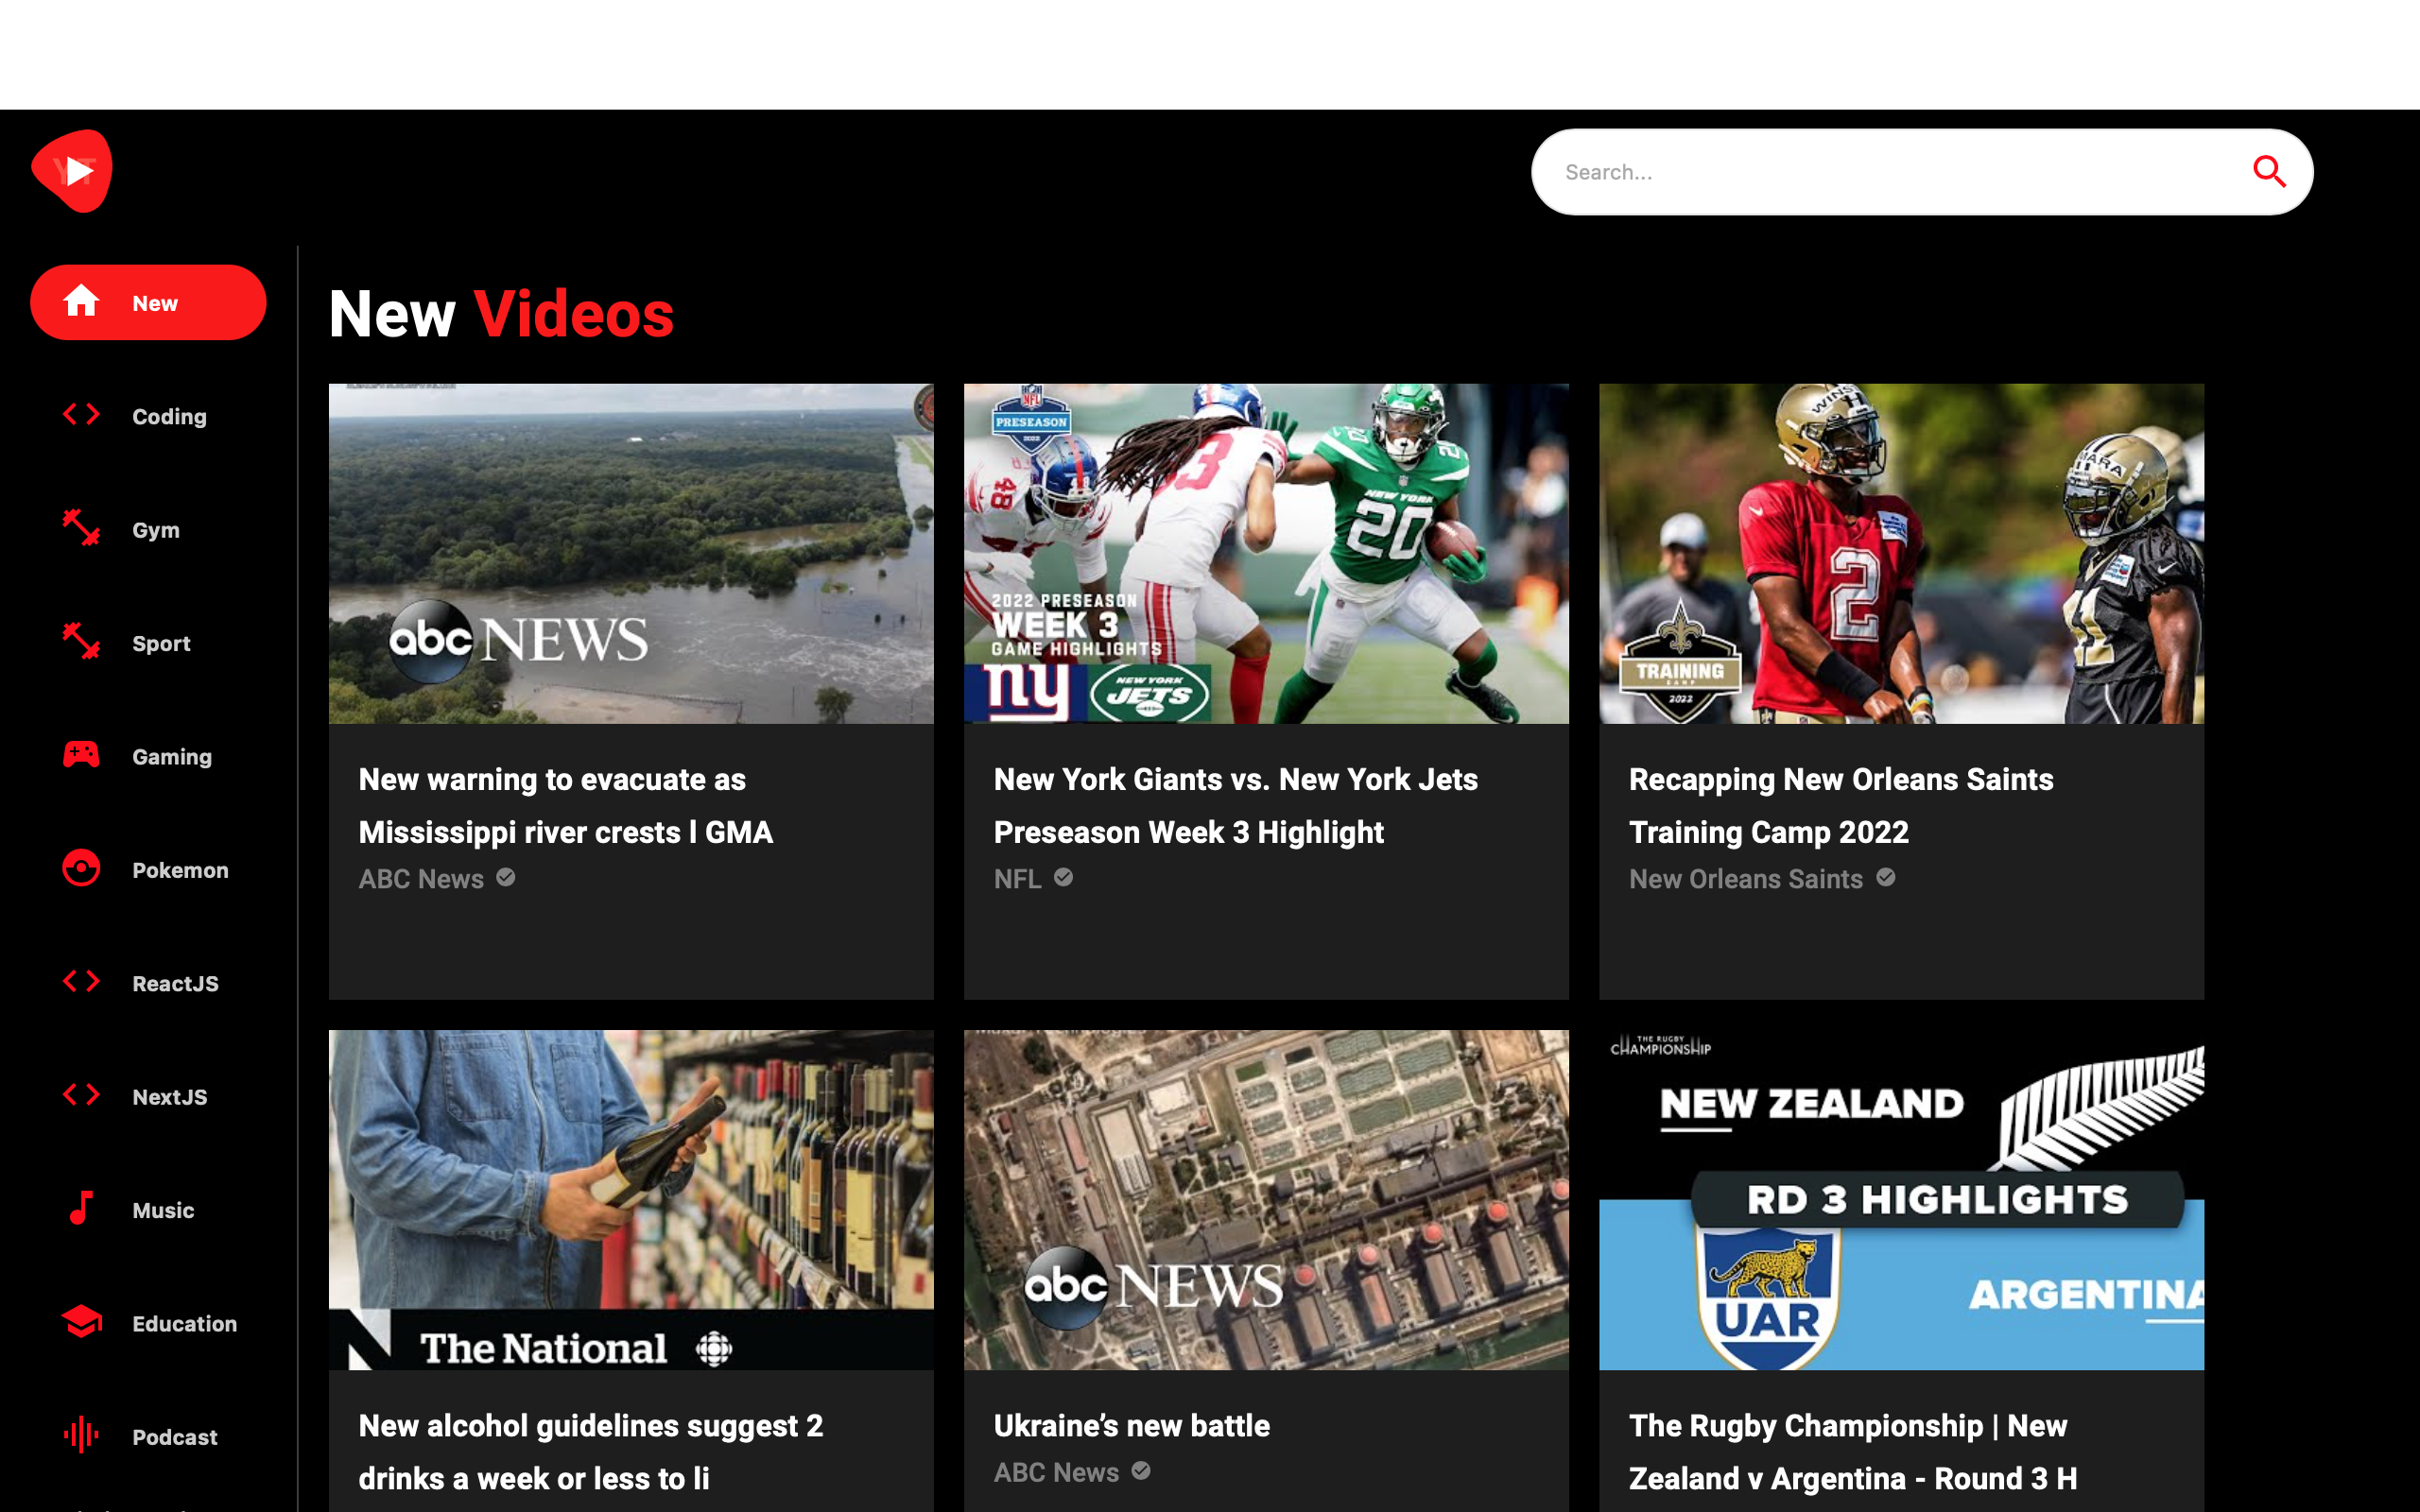This screenshot has height=1512, width=2420.
Task: Click the dumbbell icon beside Gym
Action: pyautogui.click(x=81, y=528)
